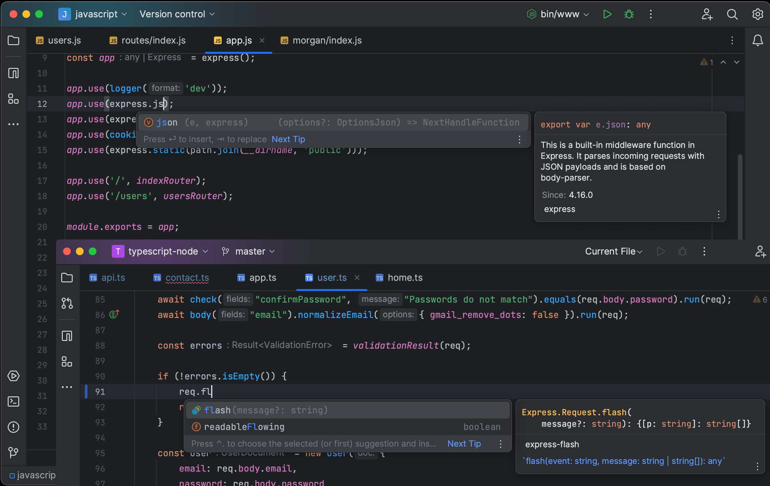Open Search Everywhere with the magnifier icon
The width and height of the screenshot is (770, 486).
[732, 14]
